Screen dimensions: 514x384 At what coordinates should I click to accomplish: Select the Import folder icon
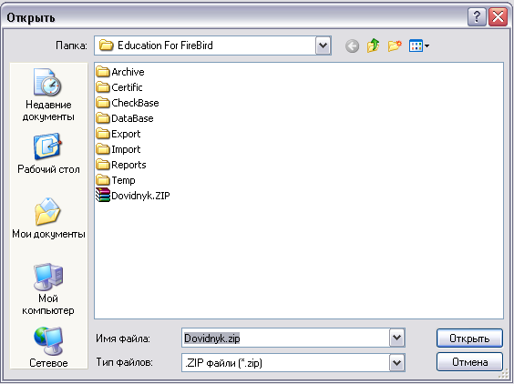[x=103, y=149]
